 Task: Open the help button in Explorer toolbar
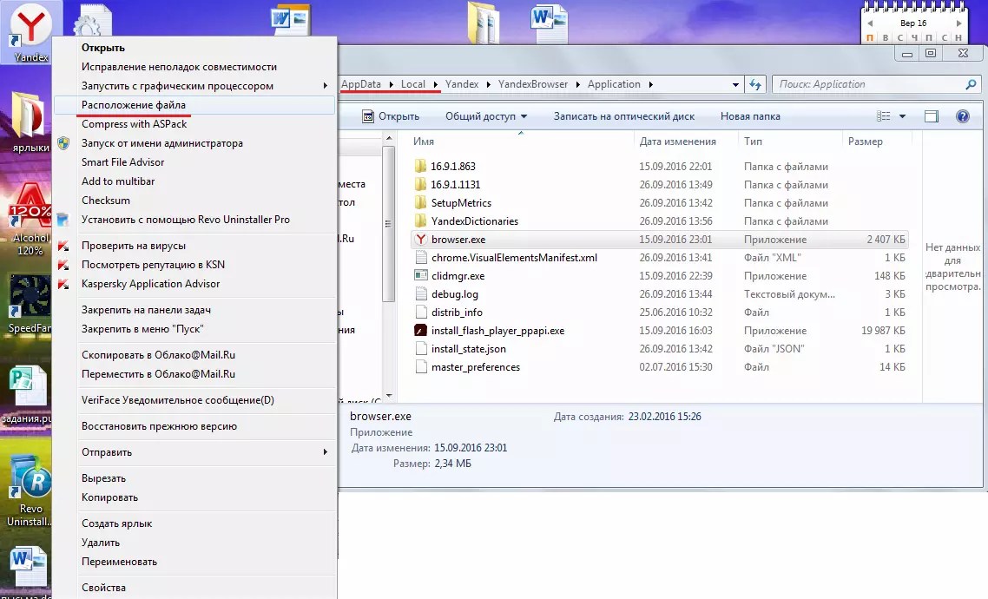point(962,116)
